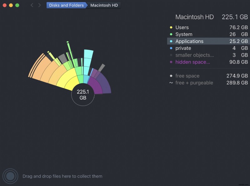
Task: Click the yellow dot beside Users
Action: point(171,27)
